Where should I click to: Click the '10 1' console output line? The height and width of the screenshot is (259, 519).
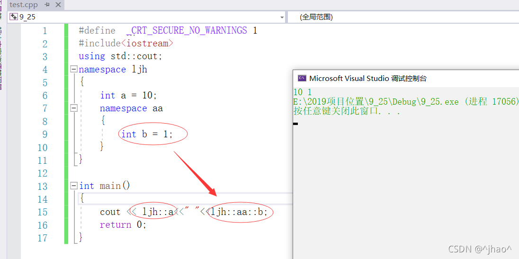click(x=303, y=92)
